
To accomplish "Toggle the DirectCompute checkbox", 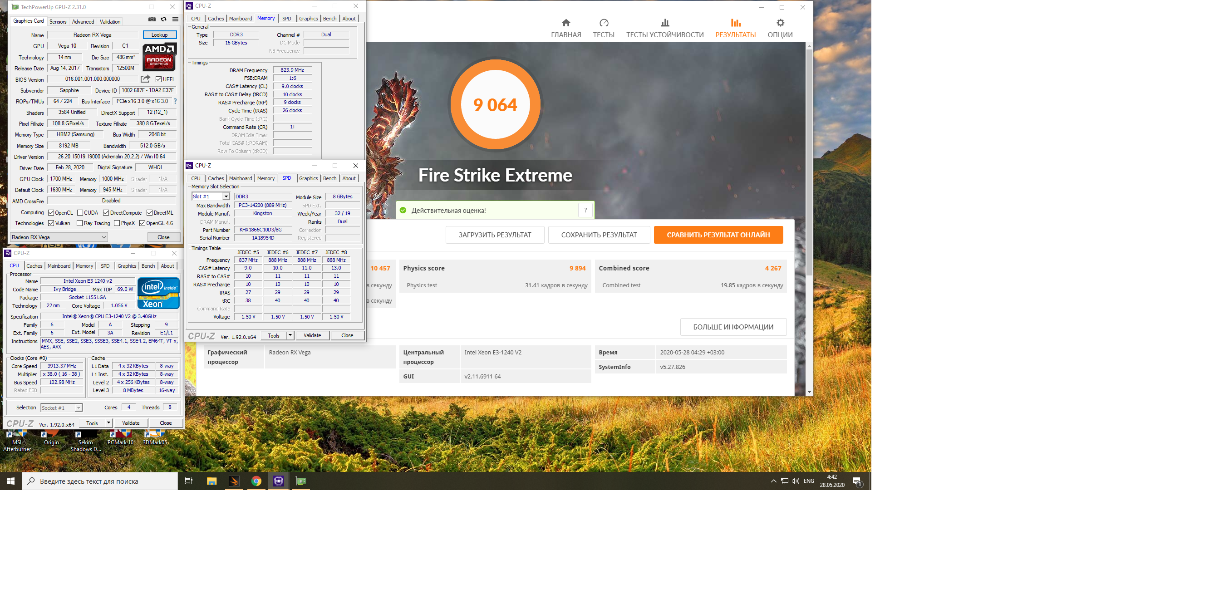I will point(106,212).
